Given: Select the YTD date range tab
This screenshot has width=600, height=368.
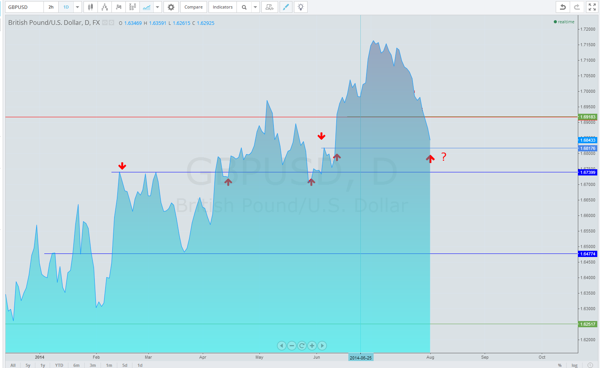Looking at the screenshot, I should point(59,365).
